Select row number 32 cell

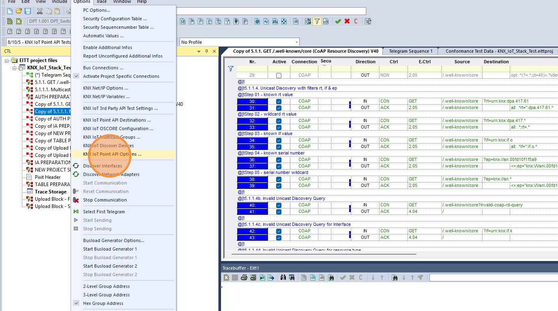click(252, 120)
